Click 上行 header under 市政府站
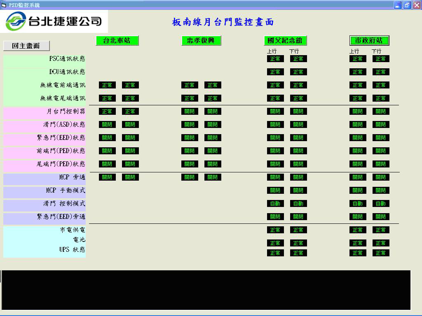The width and height of the screenshot is (422, 316). 354,51
